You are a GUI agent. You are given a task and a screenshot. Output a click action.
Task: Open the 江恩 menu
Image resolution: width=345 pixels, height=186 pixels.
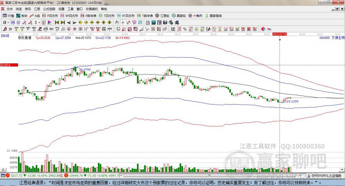(x=37, y=9)
